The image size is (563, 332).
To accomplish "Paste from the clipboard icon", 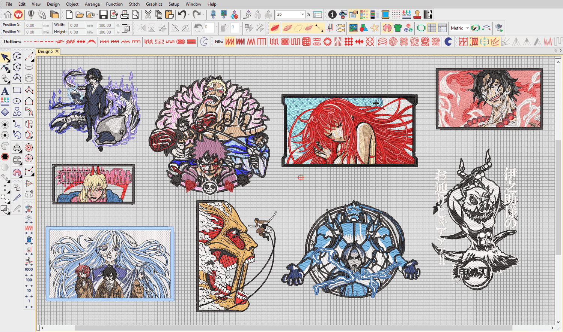I will click(x=169, y=15).
